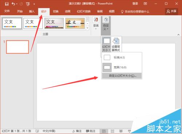Open the 动画 tab
The width and height of the screenshot is (182, 134).
click(68, 11)
